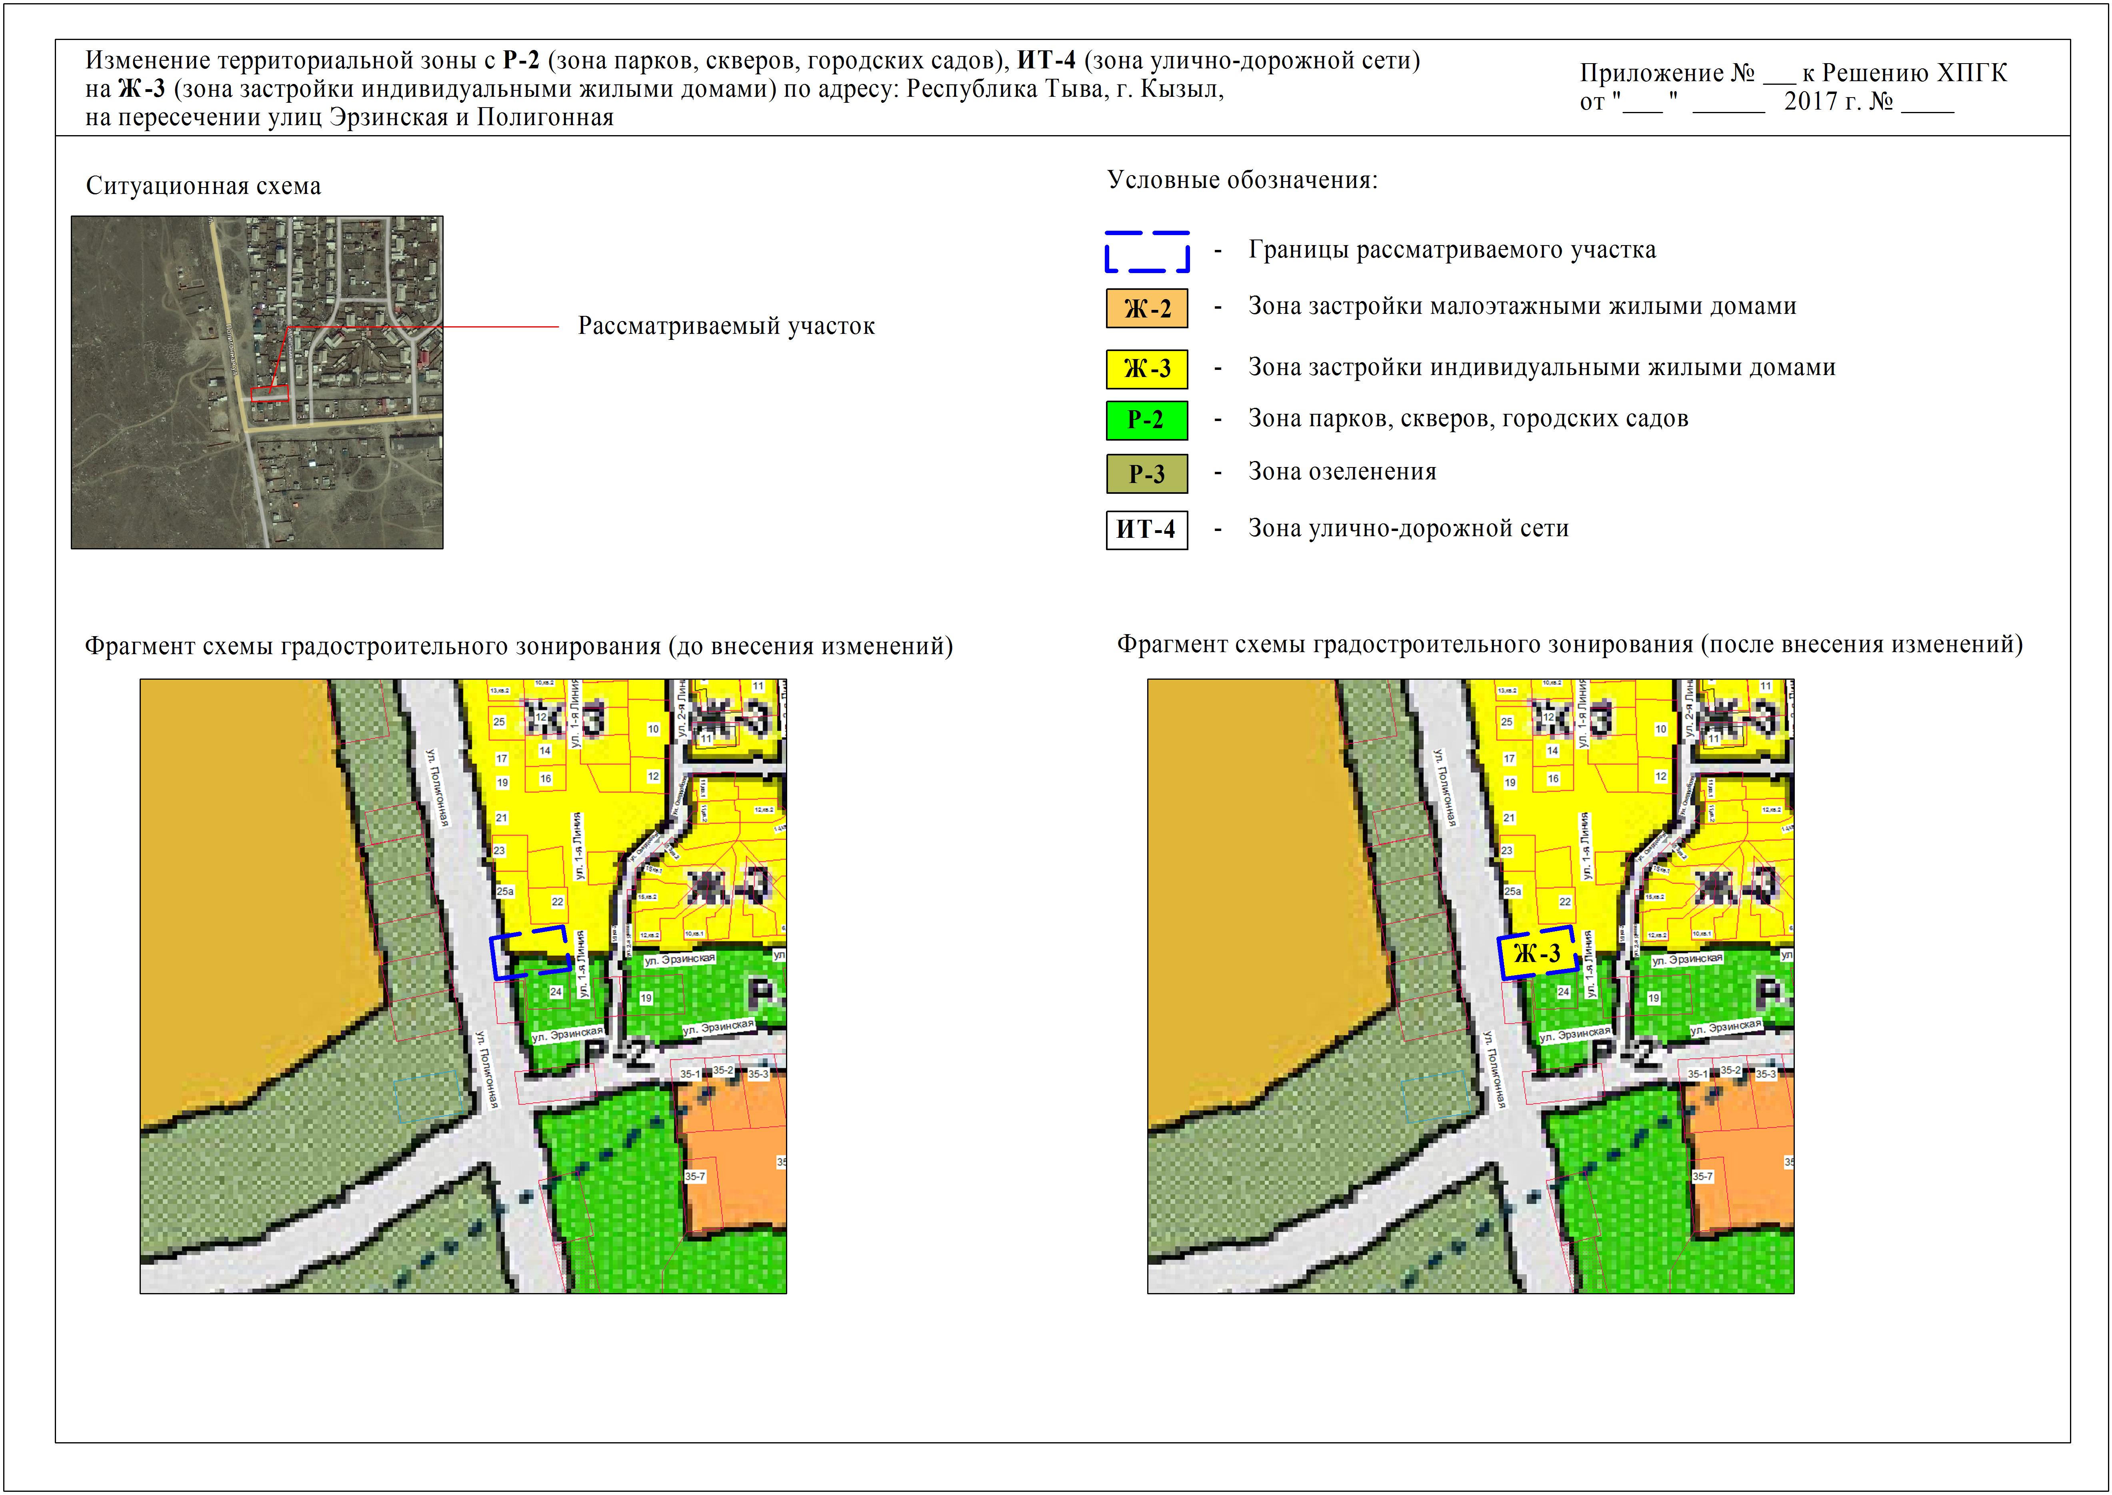2112x1495 pixels.
Task: Click the Р-3 olive legend swatch
Action: 1146,474
